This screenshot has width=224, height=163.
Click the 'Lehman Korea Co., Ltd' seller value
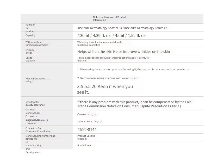click(90, 122)
